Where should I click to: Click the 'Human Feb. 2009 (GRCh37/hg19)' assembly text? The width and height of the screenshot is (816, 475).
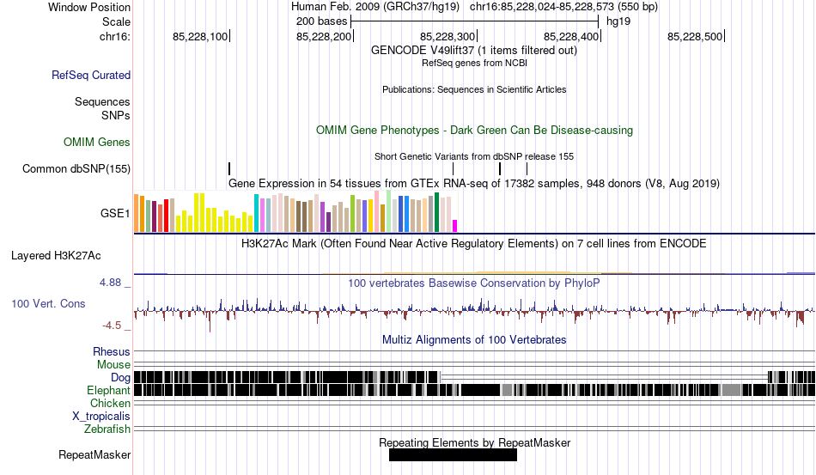click(x=375, y=7)
